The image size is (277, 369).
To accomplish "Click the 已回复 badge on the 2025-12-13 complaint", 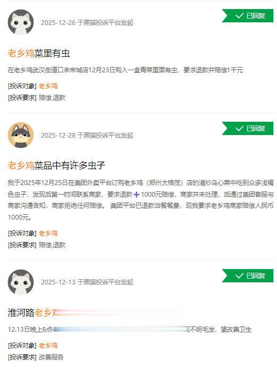I will pyautogui.click(x=248, y=275).
